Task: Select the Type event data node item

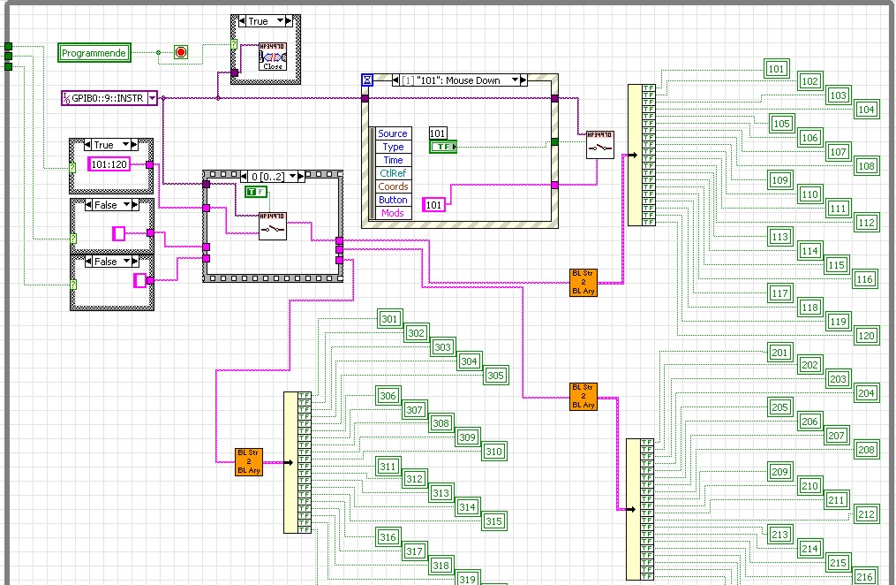Action: [393, 147]
